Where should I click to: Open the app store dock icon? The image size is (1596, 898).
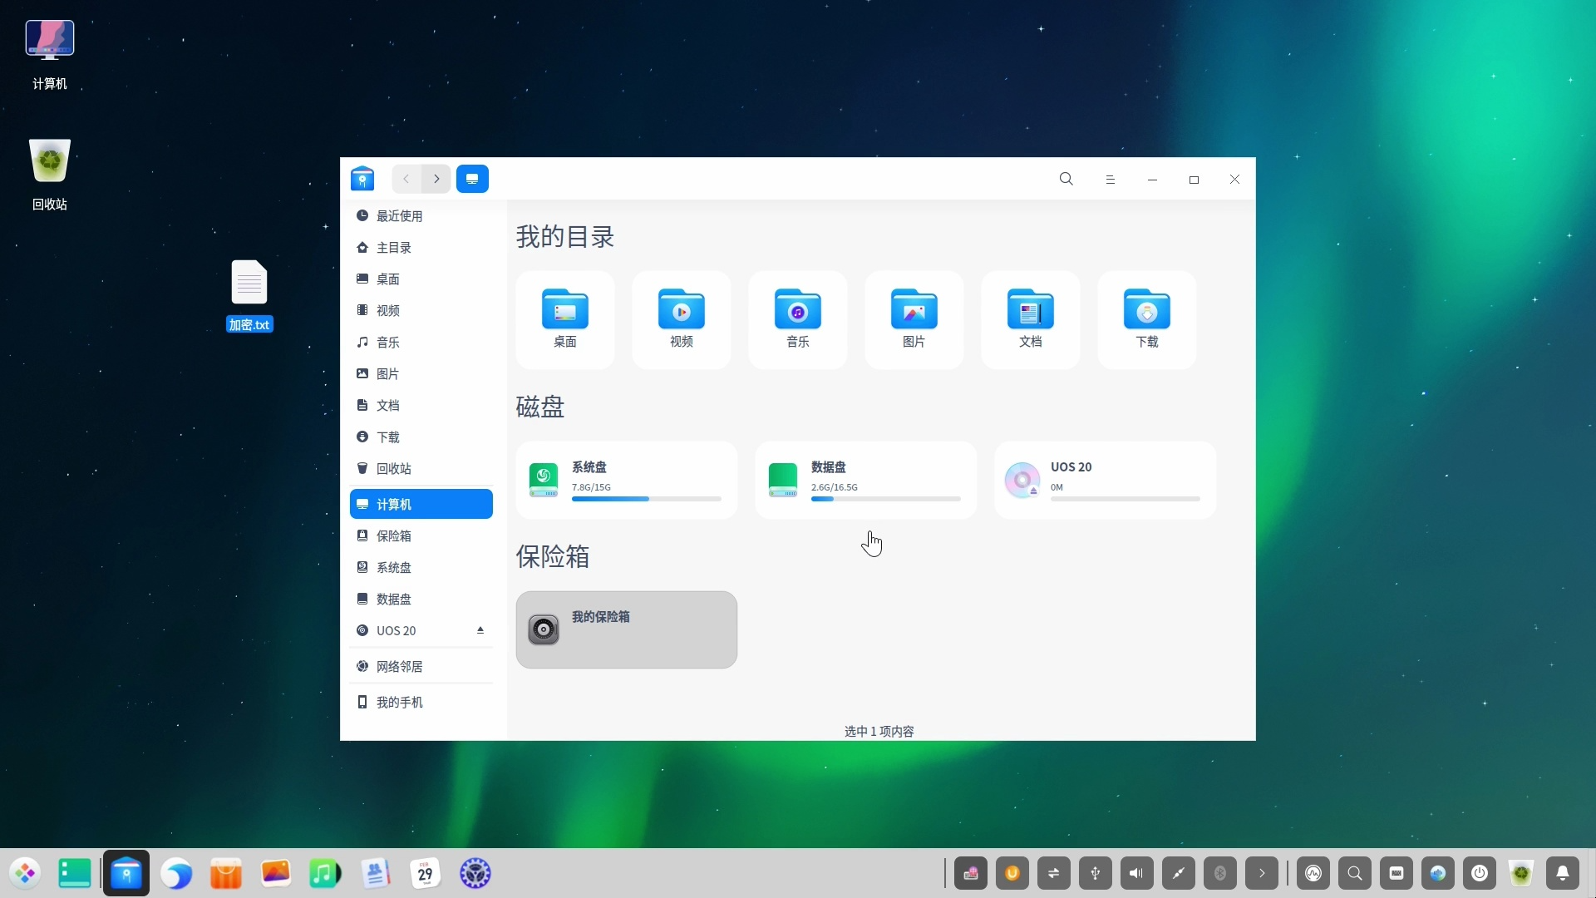click(226, 874)
